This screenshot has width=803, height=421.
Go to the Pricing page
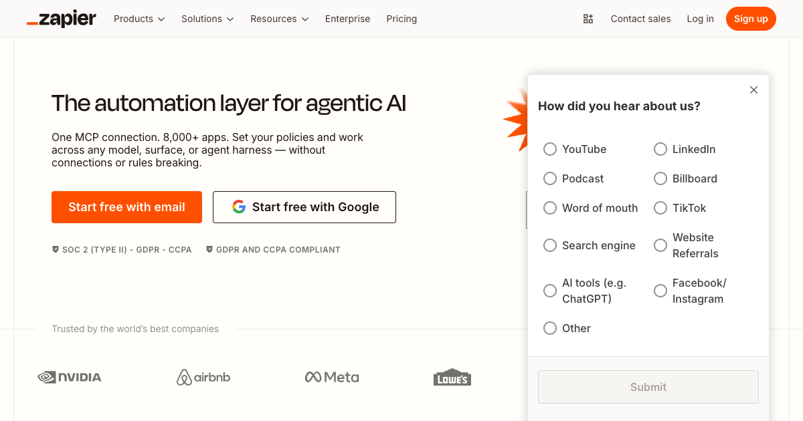point(401,19)
